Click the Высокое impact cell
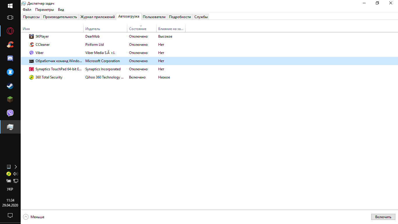The width and height of the screenshot is (398, 224). 165,36
